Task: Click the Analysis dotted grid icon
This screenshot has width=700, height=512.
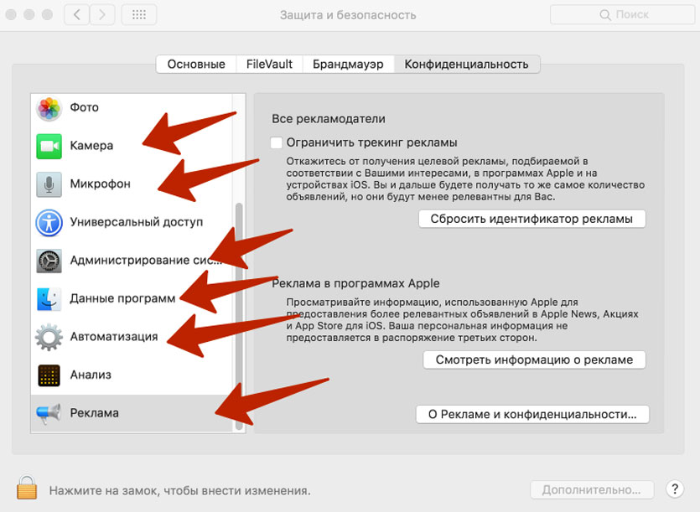Action: click(49, 375)
